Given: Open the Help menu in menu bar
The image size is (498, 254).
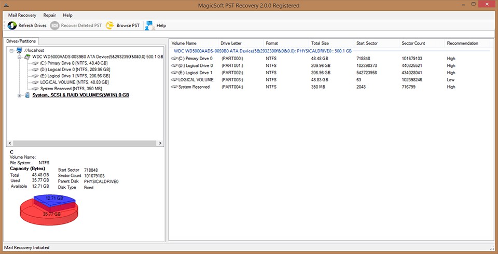Looking at the screenshot, I should point(67,15).
